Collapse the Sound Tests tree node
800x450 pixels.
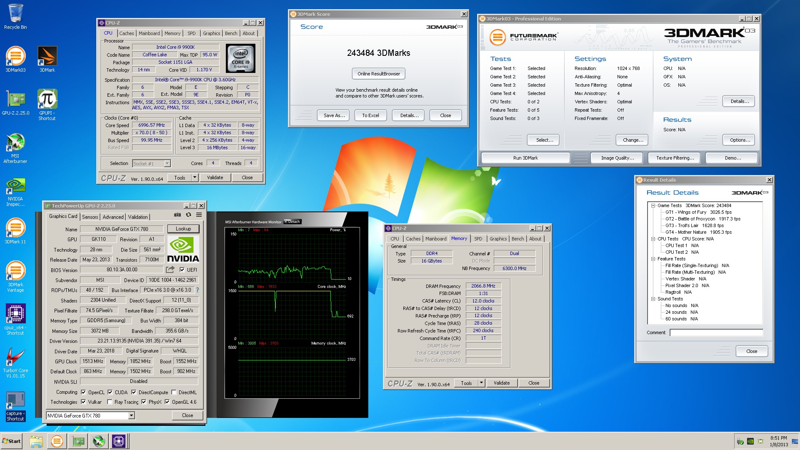tap(653, 299)
